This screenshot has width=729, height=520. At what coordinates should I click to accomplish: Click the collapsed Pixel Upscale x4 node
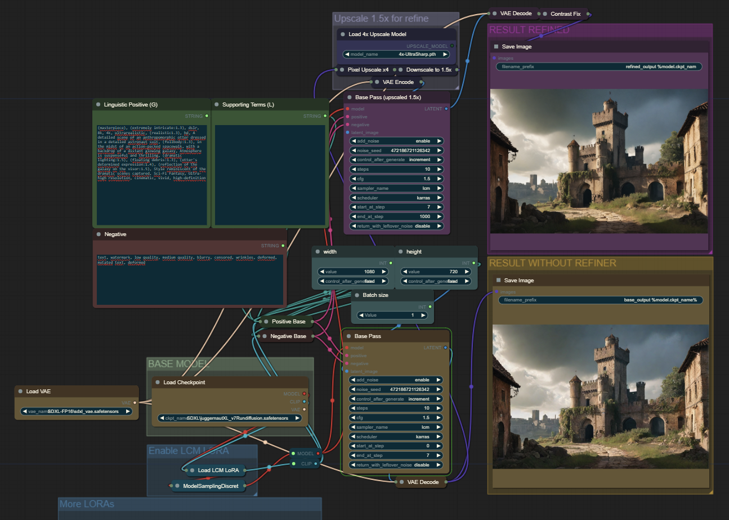[x=365, y=70]
